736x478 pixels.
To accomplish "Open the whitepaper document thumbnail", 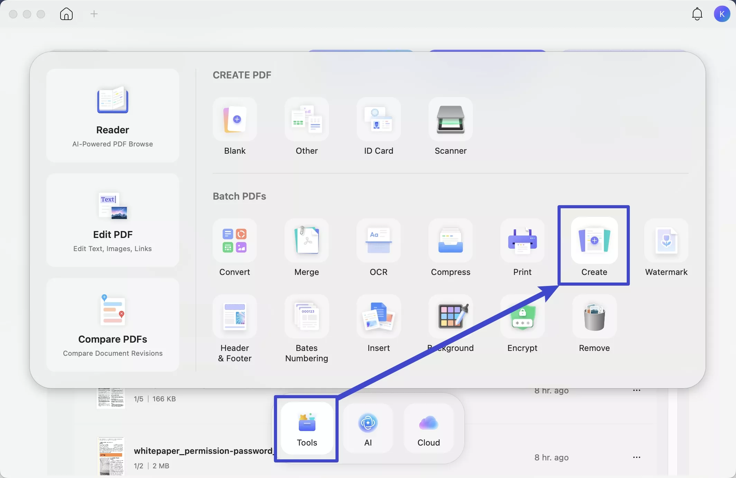I will tap(111, 457).
